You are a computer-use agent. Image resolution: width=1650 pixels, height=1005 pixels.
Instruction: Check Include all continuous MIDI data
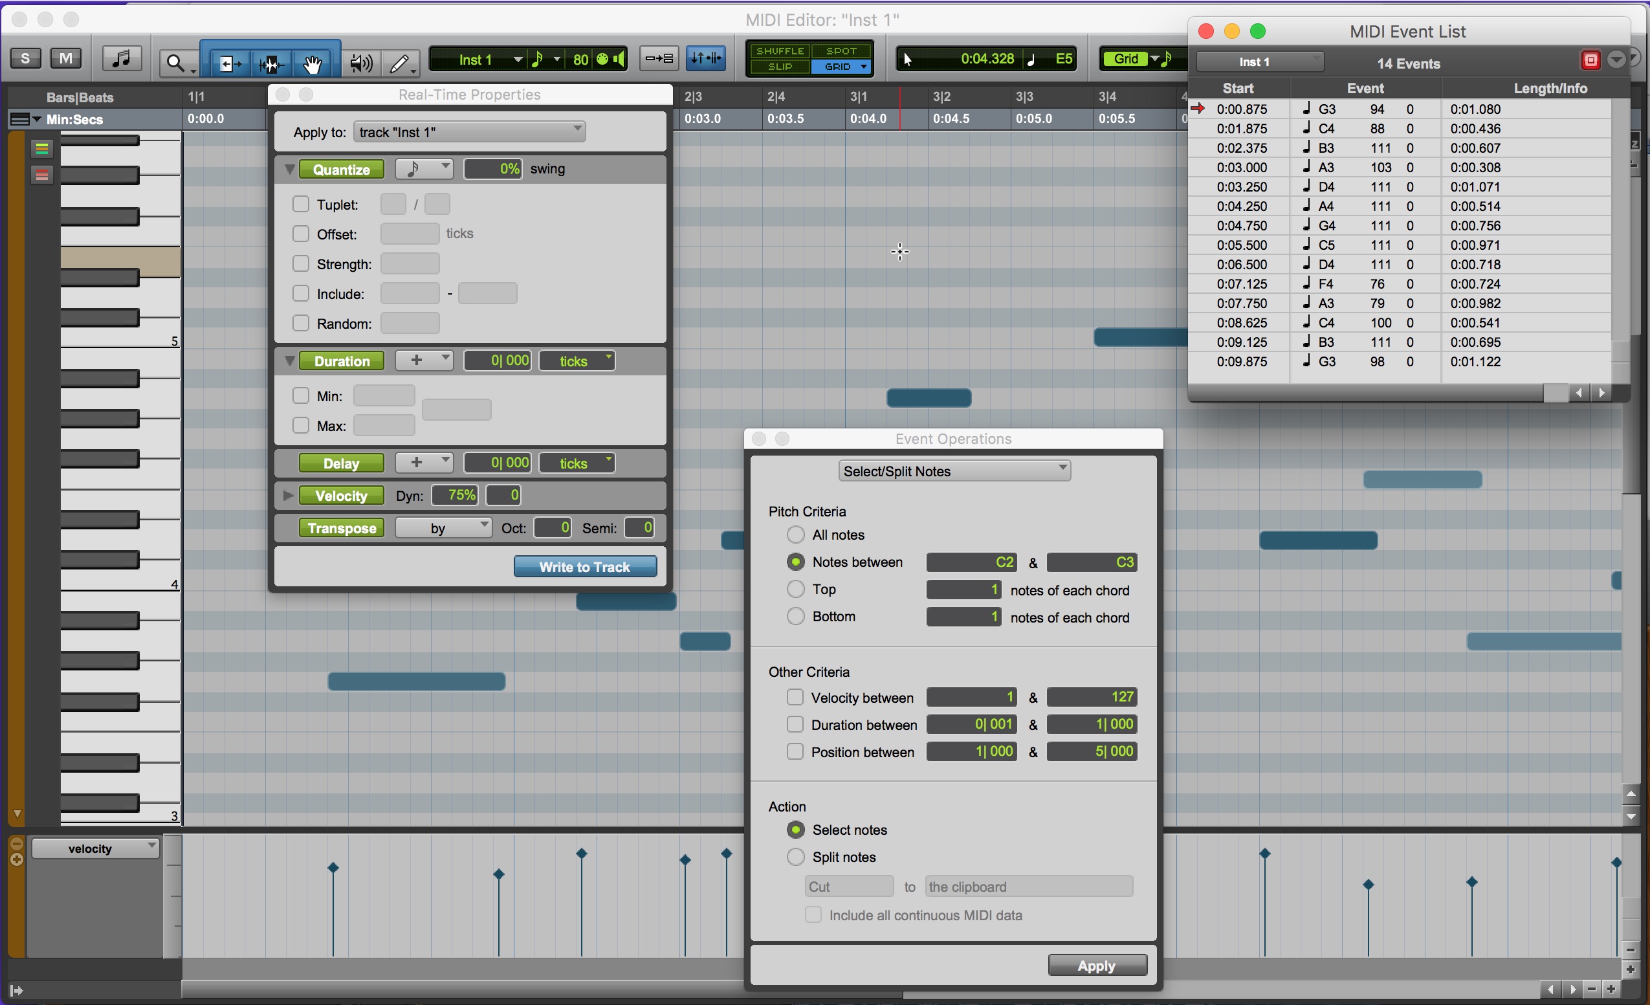813,914
